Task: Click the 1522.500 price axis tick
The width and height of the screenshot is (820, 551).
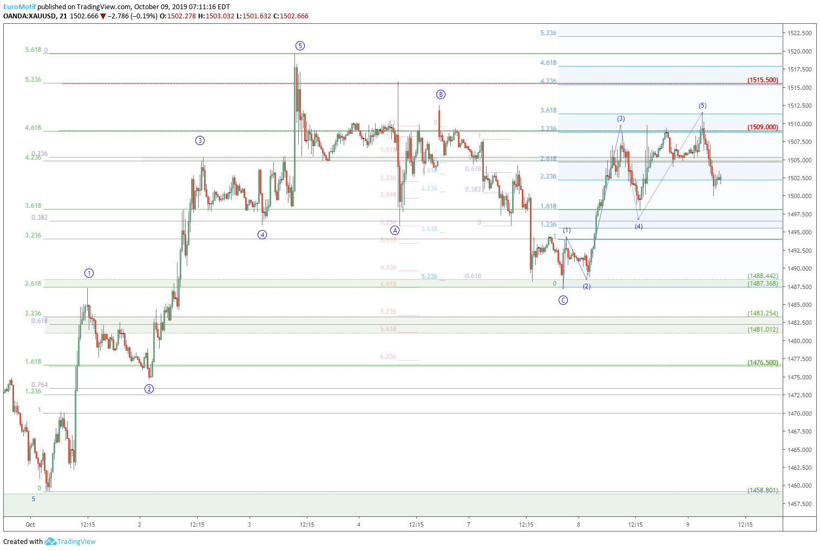Action: (x=800, y=33)
